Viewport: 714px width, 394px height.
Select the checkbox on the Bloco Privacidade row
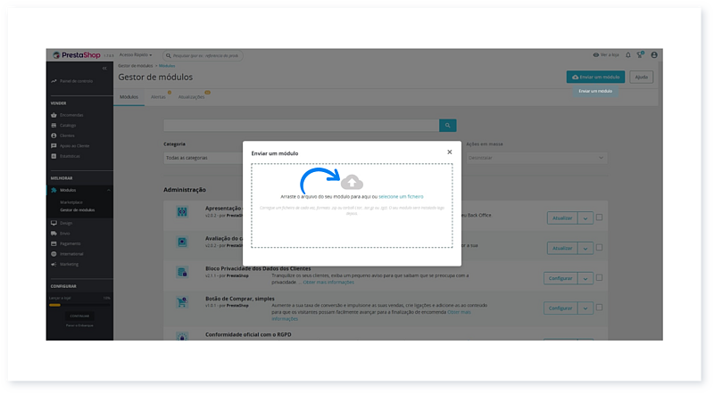coord(599,278)
